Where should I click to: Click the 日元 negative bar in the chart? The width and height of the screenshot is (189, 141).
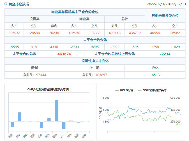pyautogui.click(x=64, y=125)
